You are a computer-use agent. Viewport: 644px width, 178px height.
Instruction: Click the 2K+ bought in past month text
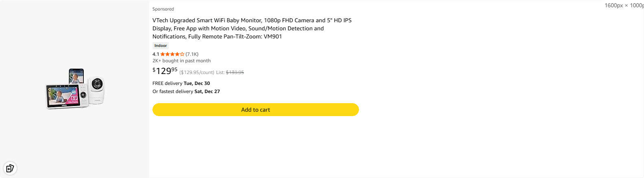coord(181,61)
